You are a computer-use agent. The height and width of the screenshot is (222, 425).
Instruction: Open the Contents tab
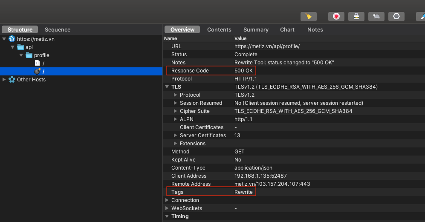pos(219,29)
